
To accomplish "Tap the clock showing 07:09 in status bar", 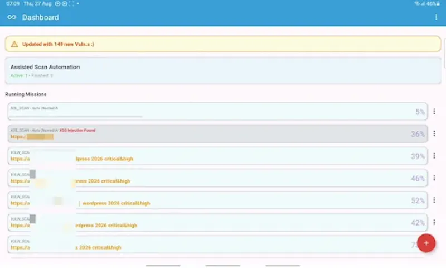I will (x=13, y=4).
